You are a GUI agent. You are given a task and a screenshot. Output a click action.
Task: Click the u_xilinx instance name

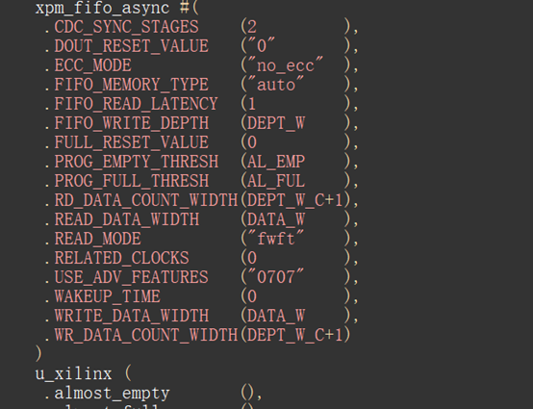point(73,374)
